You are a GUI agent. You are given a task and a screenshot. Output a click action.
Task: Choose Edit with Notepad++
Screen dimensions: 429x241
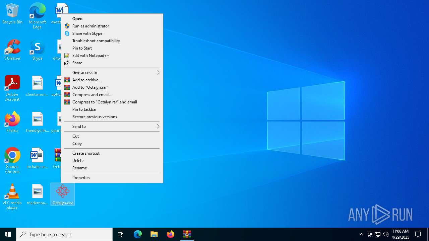(112, 56)
